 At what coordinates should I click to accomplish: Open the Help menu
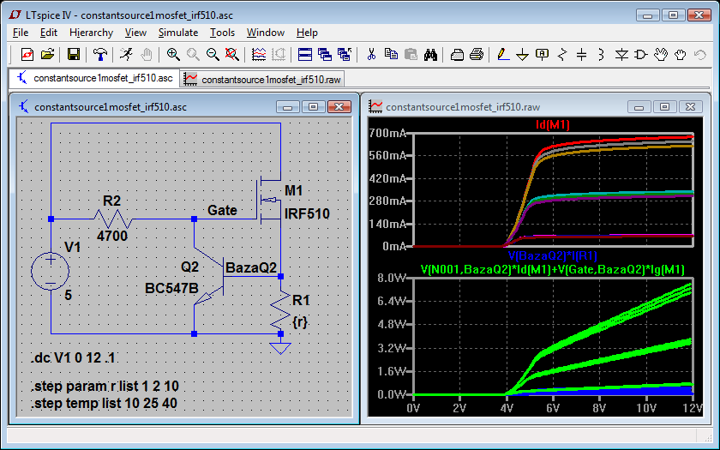pos(307,33)
